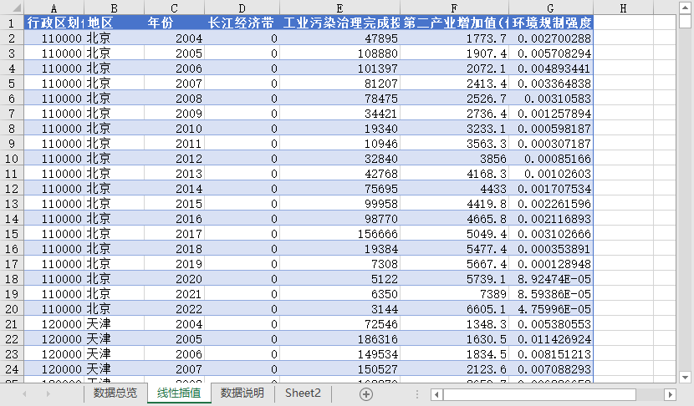Select column A header
This screenshot has width=694, height=406.
tap(54, 8)
